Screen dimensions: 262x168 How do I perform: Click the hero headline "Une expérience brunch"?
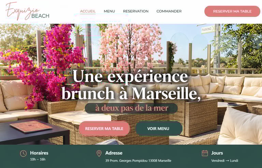[131, 84]
